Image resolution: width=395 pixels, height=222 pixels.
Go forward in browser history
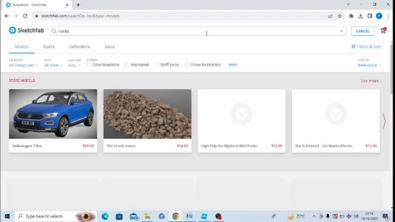tap(16, 16)
